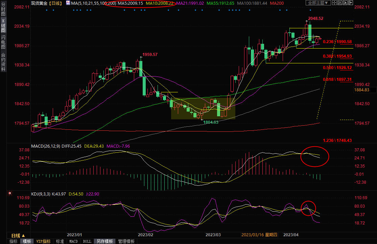Screen dimensions: 377x244
Task: Open the VIP指标 tab
Action: tap(43, 241)
